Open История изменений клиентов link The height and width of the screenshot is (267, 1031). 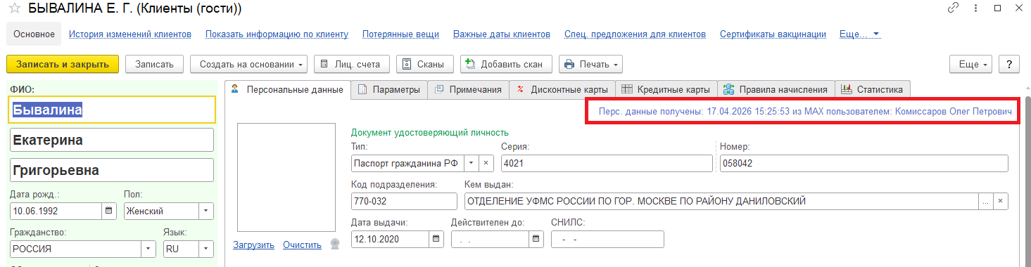tap(130, 34)
